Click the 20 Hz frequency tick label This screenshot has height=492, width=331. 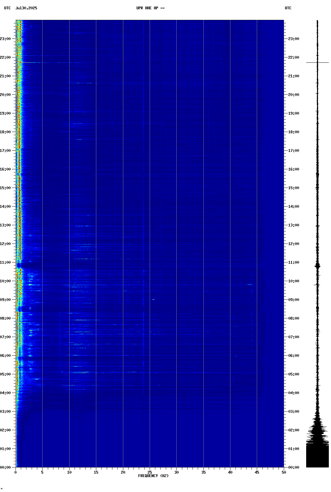point(123,472)
